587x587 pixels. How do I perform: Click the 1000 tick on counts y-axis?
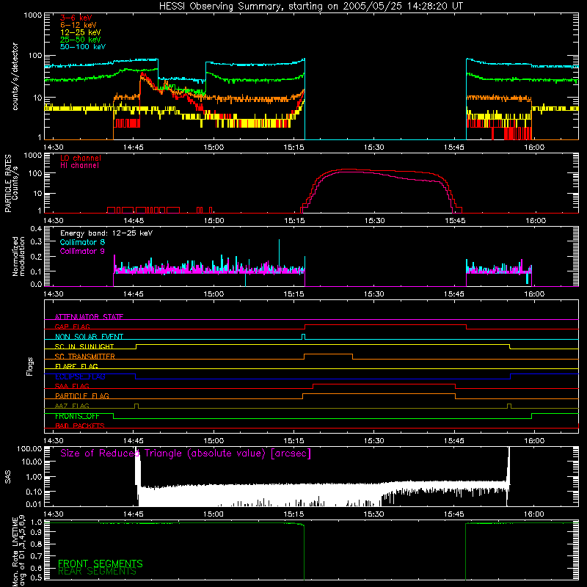33,15
